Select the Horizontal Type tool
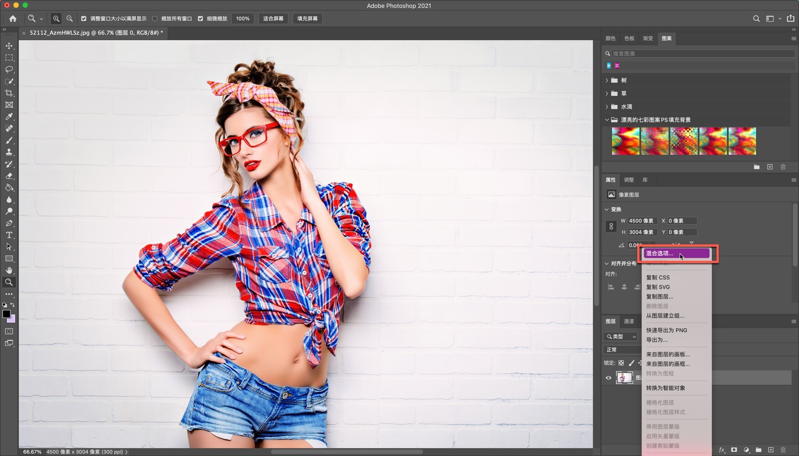799x456 pixels. [x=9, y=235]
